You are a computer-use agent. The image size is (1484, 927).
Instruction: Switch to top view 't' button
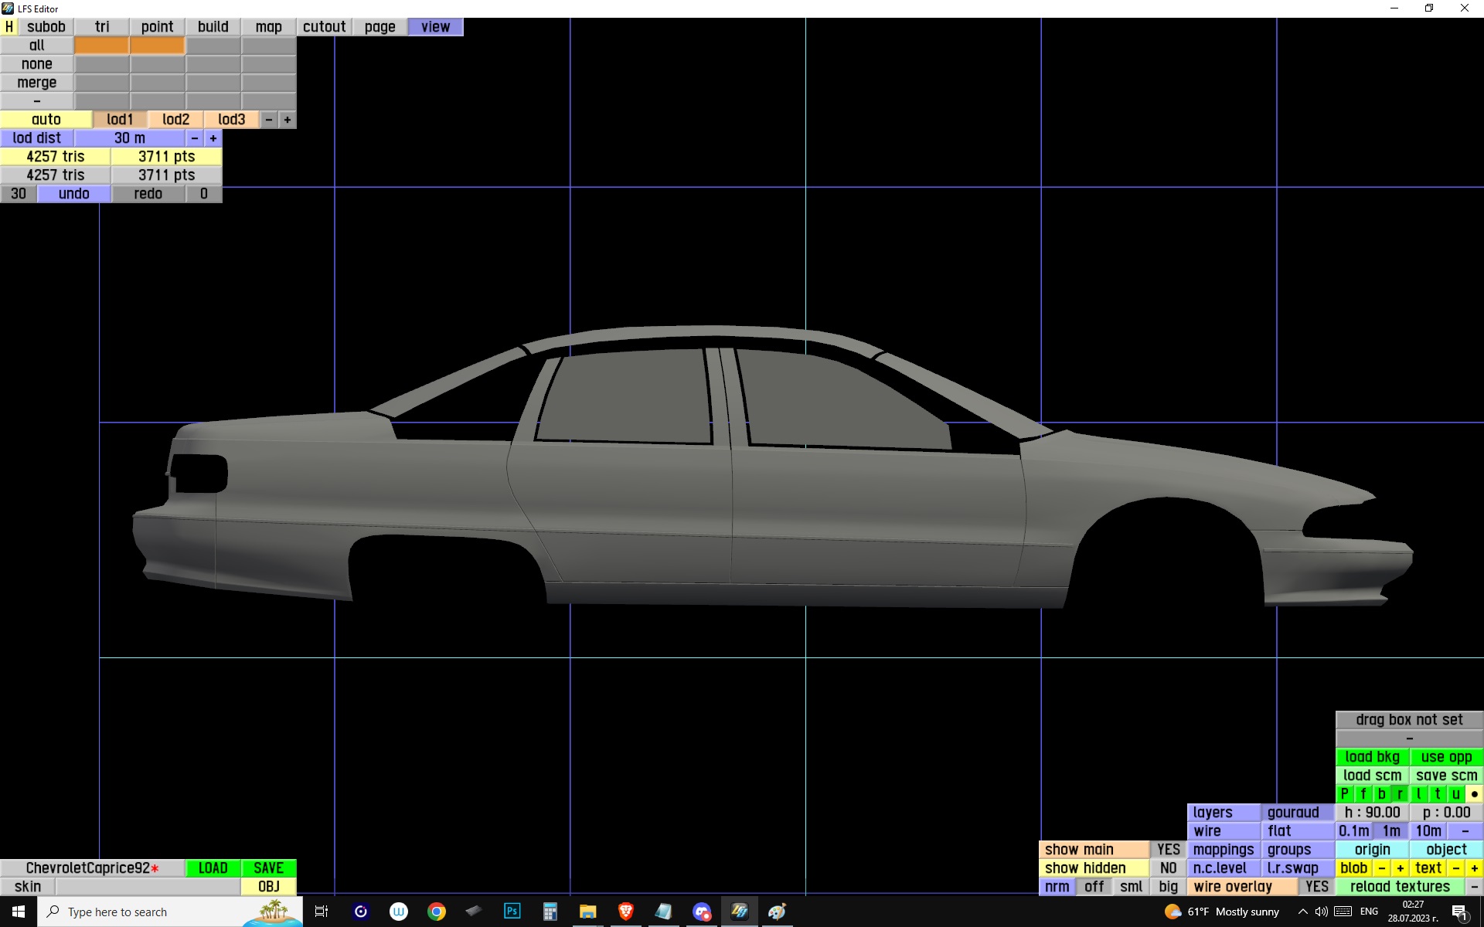(x=1437, y=793)
